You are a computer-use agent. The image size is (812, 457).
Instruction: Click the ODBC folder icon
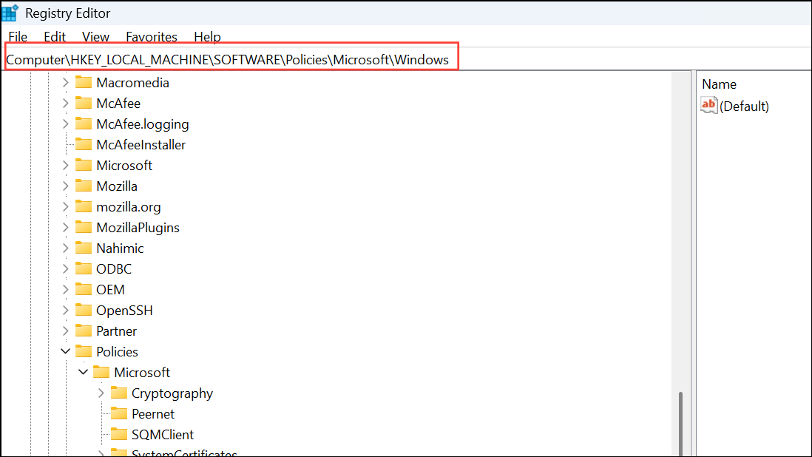pyautogui.click(x=84, y=268)
